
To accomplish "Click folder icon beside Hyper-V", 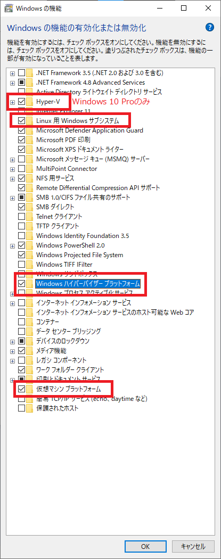I will pos(30,102).
